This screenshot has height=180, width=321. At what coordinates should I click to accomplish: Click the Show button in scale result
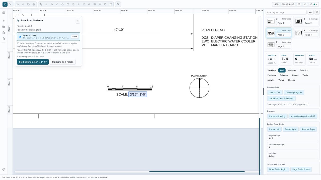click(75, 37)
